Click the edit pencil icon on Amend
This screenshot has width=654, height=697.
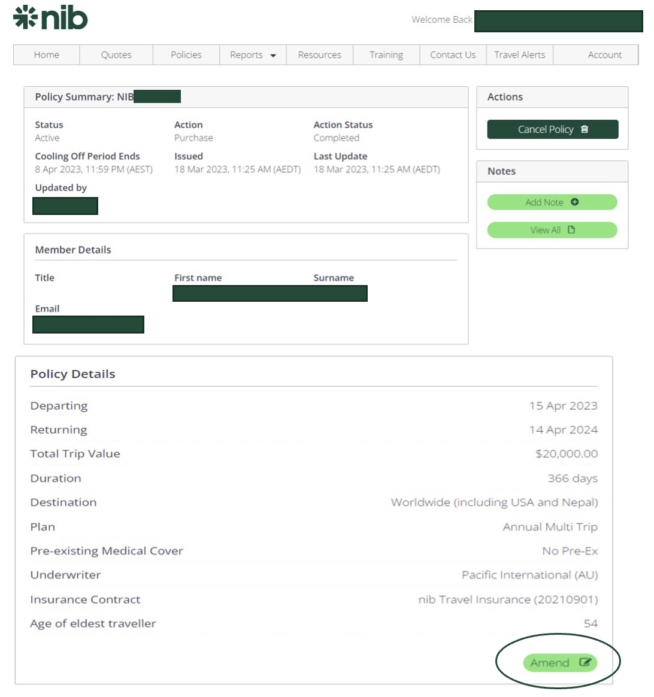click(585, 662)
